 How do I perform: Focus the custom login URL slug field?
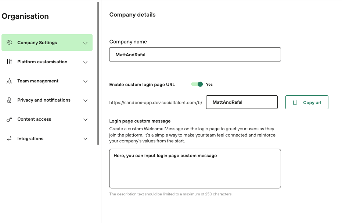tap(241, 102)
